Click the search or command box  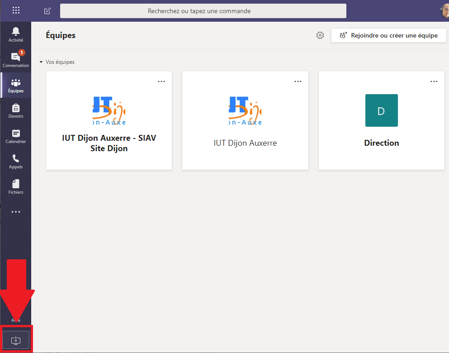click(x=203, y=11)
